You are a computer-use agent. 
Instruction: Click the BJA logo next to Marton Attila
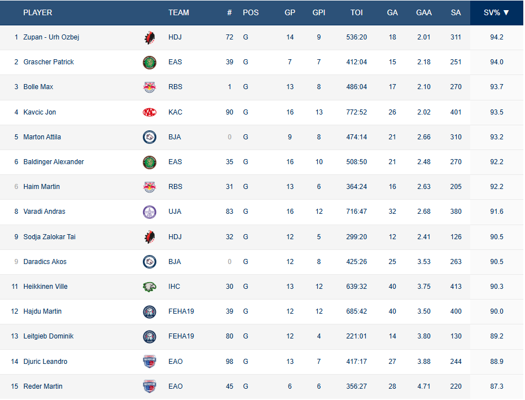[150, 137]
